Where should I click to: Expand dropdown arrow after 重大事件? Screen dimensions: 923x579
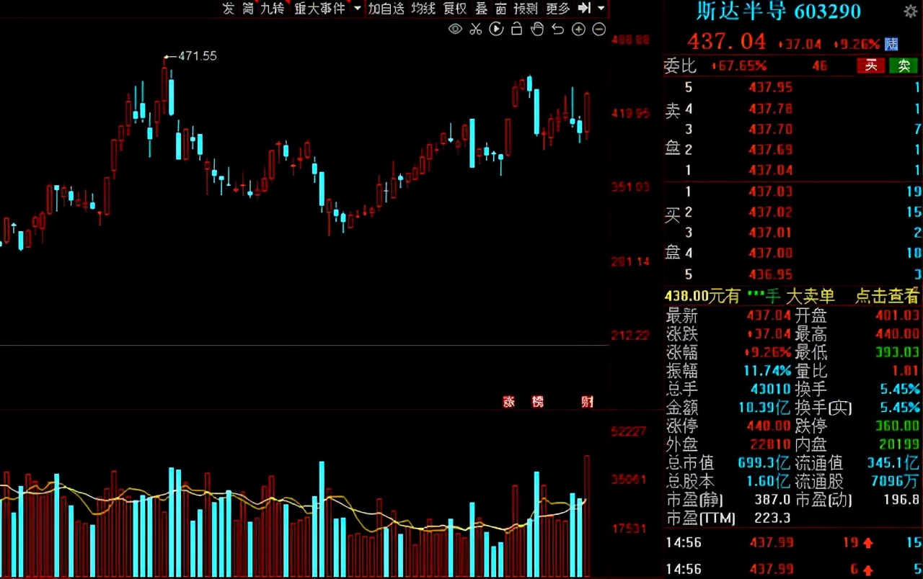[358, 9]
